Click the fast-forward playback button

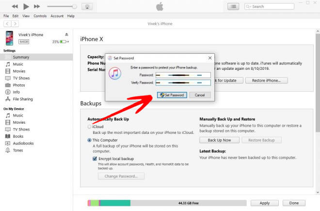point(37,6)
